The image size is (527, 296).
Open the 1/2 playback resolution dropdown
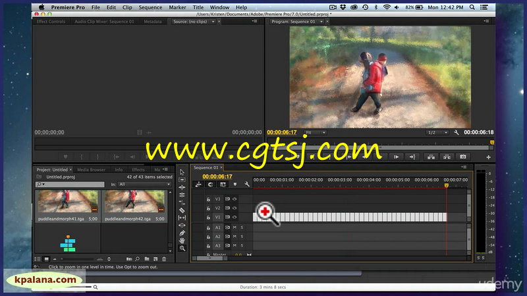437,133
